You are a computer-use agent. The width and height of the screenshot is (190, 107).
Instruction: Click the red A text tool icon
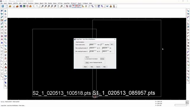(5, 67)
